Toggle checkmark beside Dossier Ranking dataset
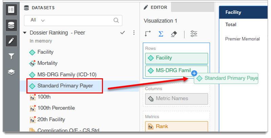The height and width of the screenshot is (138, 271). 123,33
